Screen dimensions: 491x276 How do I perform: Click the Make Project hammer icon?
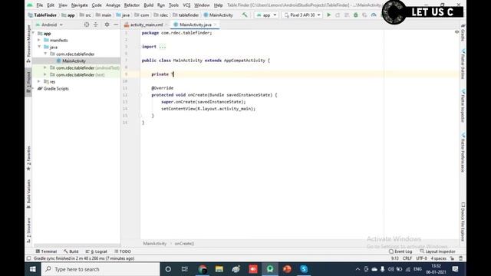(x=245, y=15)
